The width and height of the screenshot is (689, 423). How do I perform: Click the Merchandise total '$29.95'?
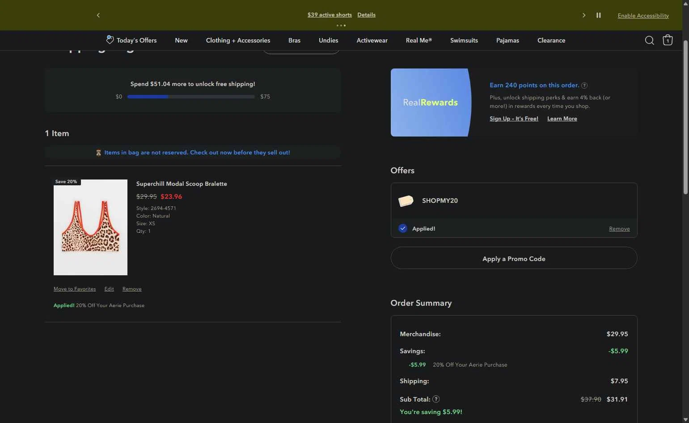[x=617, y=334]
